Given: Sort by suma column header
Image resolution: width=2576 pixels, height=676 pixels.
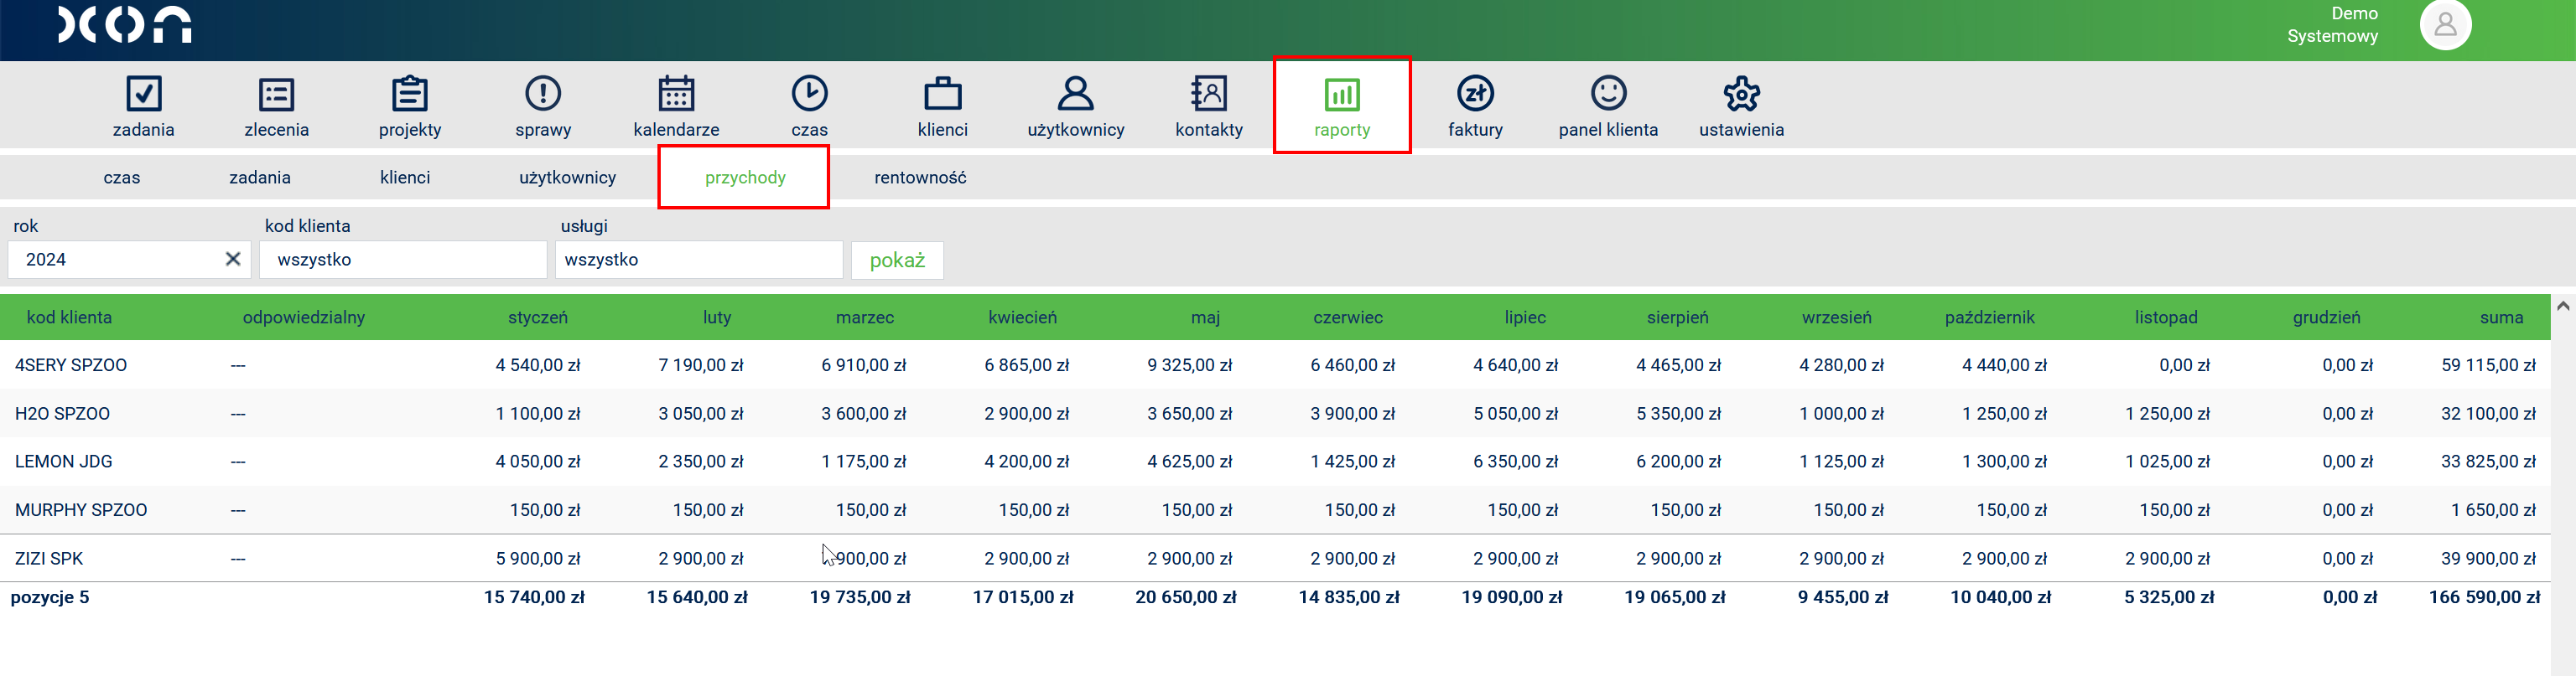Looking at the screenshot, I should point(2501,317).
